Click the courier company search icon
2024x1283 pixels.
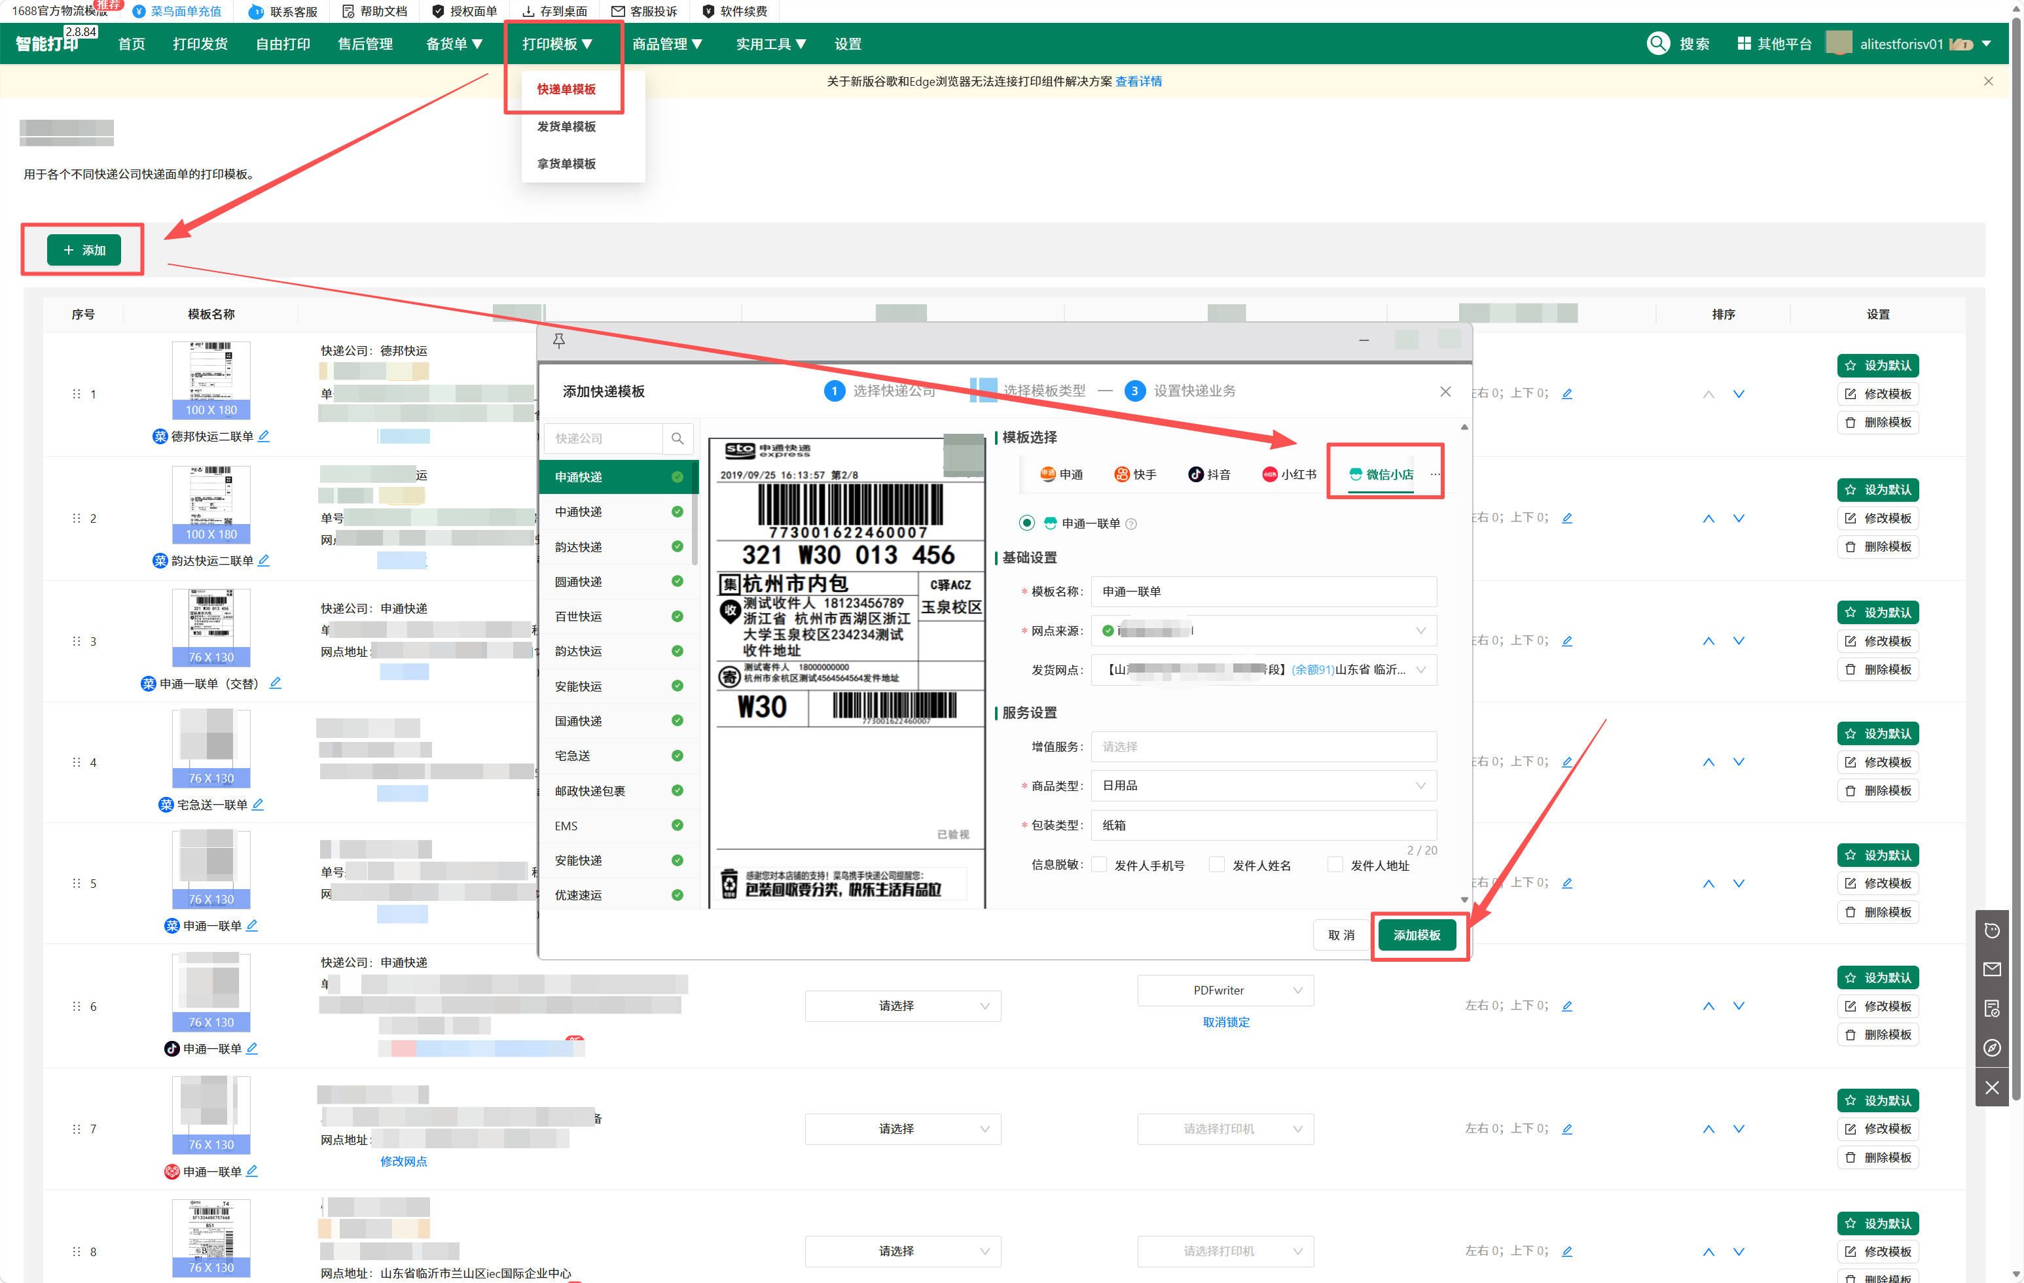(x=678, y=438)
